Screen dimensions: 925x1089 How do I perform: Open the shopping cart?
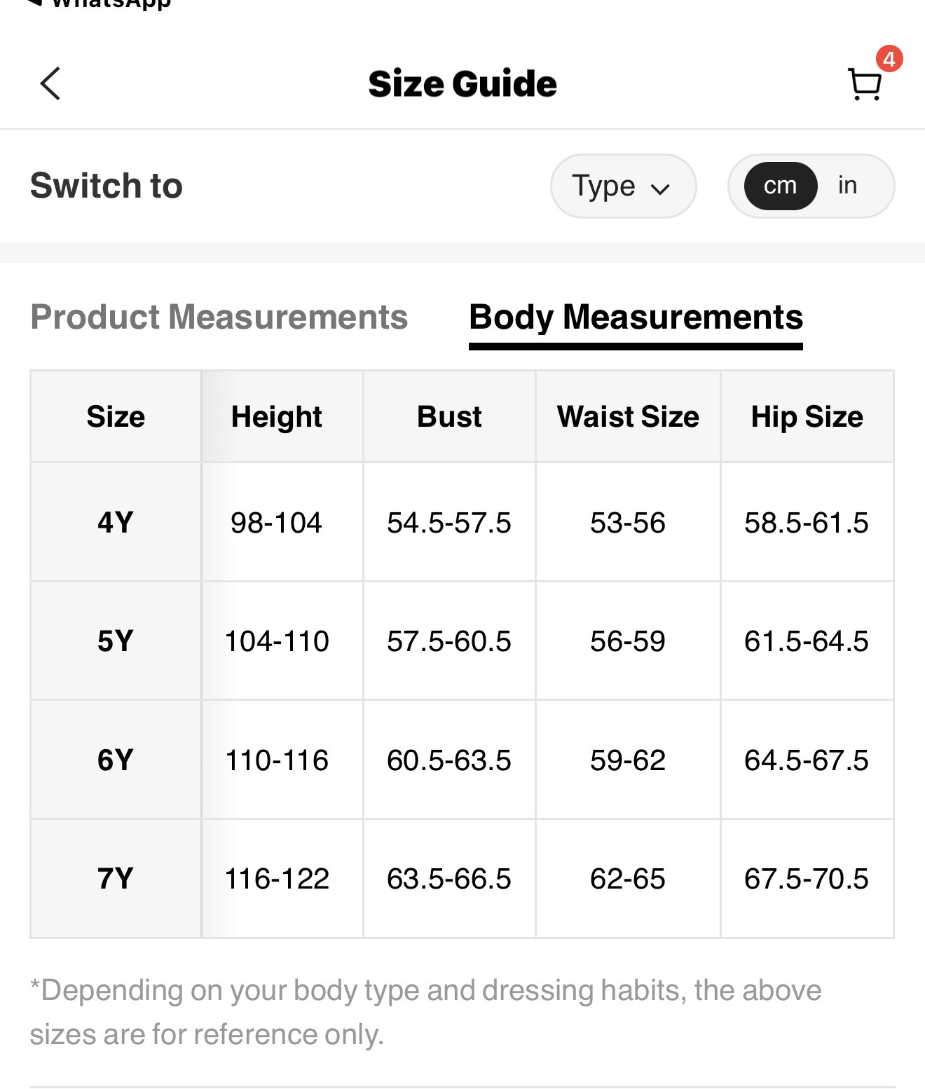click(x=865, y=85)
